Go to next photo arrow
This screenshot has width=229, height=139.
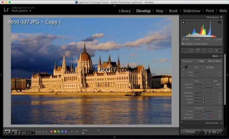tap(77, 131)
